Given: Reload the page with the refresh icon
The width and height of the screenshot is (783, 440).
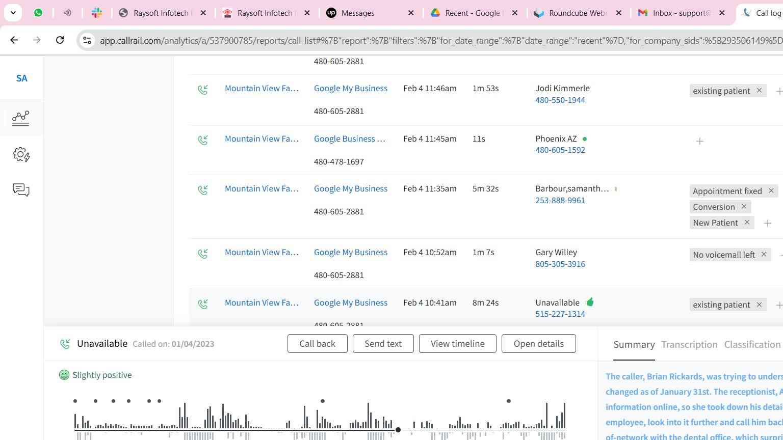Looking at the screenshot, I should 60,40.
